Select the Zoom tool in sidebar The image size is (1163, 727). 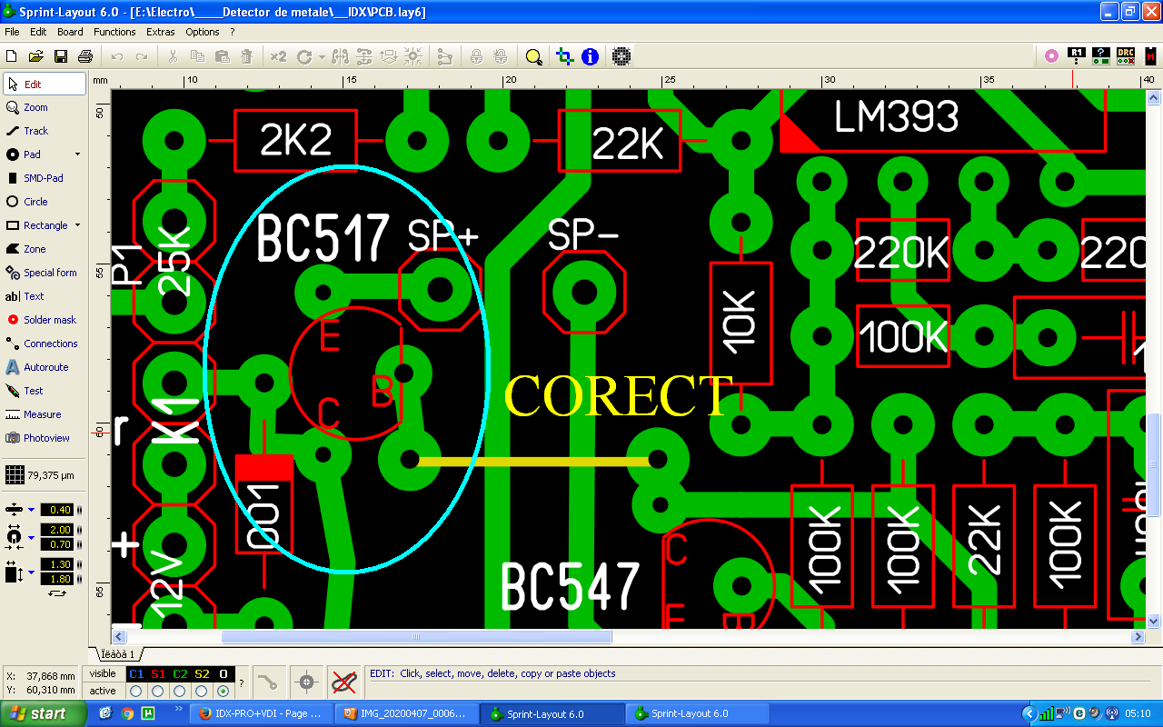(x=45, y=107)
